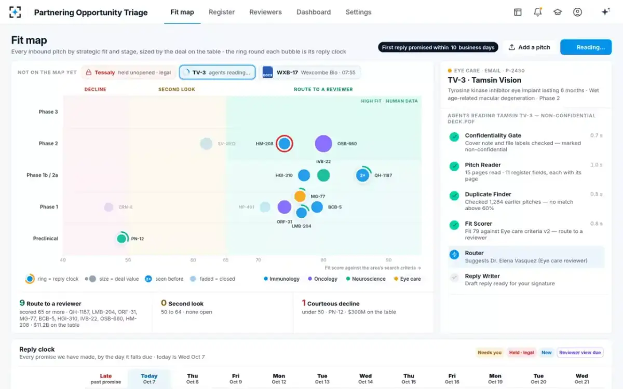Select the Tessaly held unopened chip

[x=129, y=73]
